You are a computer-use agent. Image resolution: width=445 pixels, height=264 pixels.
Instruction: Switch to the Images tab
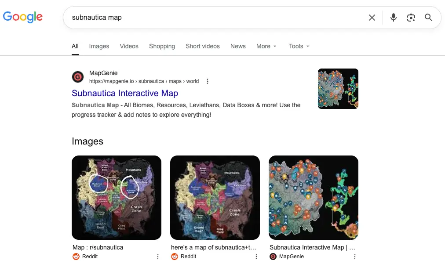[99, 46]
